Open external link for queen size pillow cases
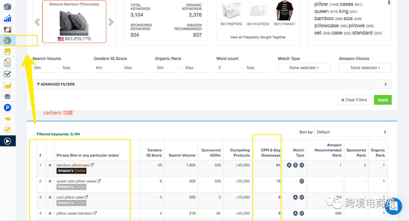Viewport: 409px width, 221px height. pos(99,181)
